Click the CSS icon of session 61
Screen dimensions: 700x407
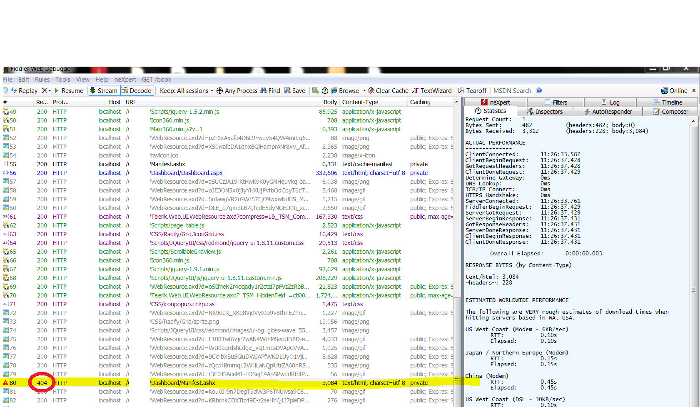coord(6,217)
